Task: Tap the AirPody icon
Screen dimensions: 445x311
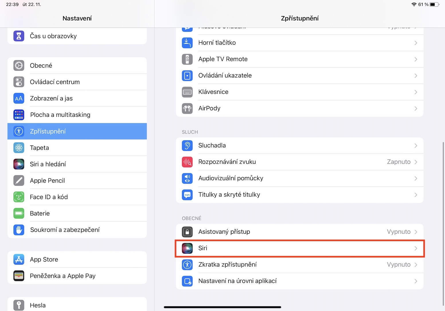Action: click(x=187, y=108)
